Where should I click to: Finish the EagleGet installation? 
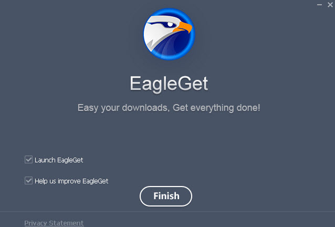coord(166,196)
